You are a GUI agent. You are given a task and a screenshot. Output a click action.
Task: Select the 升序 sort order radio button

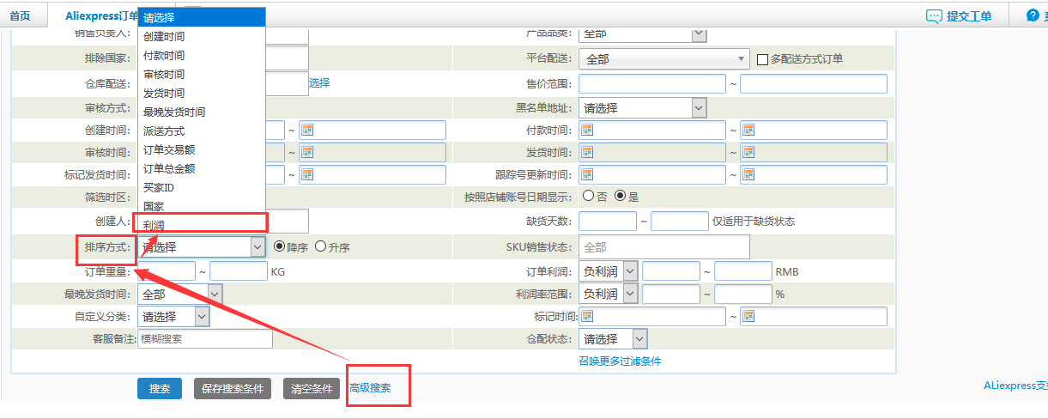click(x=320, y=246)
